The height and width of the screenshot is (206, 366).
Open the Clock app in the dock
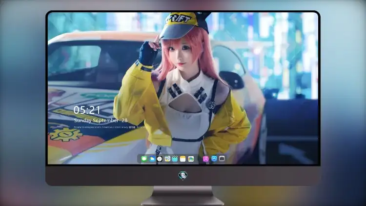(x=160, y=159)
